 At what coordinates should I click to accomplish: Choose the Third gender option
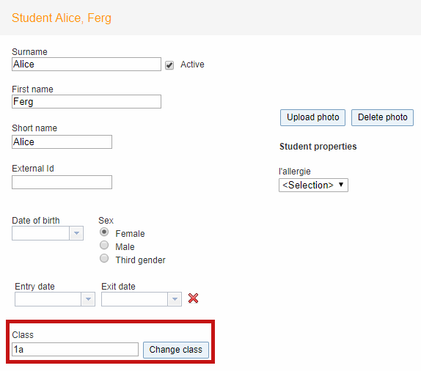pyautogui.click(x=104, y=258)
